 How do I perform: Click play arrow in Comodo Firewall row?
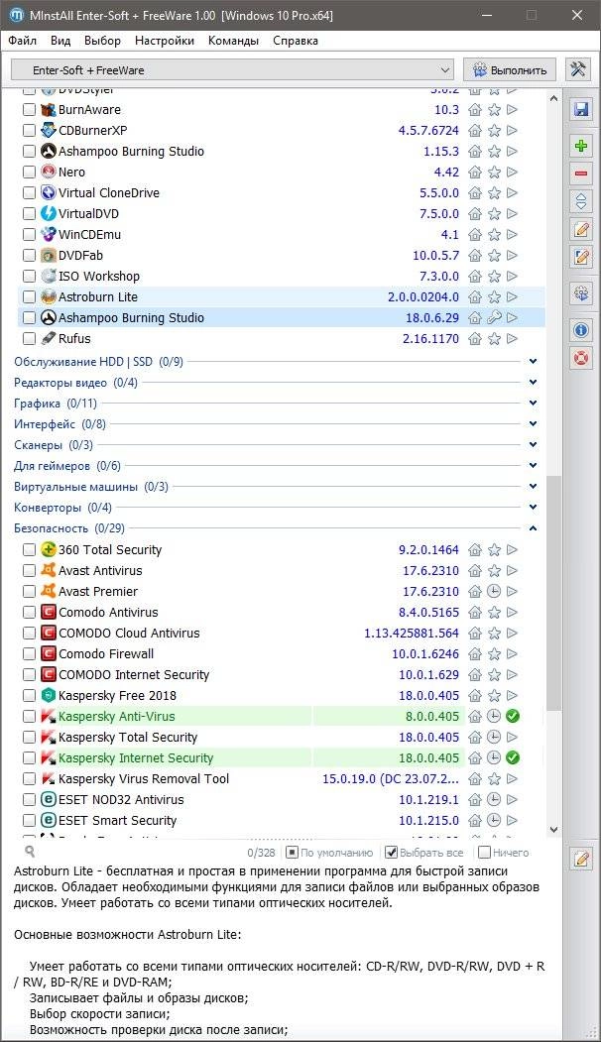512,654
